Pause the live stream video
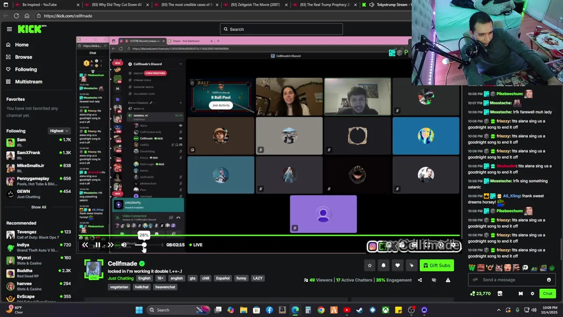Screen dimensions: 563x317 pyautogui.click(x=98, y=245)
